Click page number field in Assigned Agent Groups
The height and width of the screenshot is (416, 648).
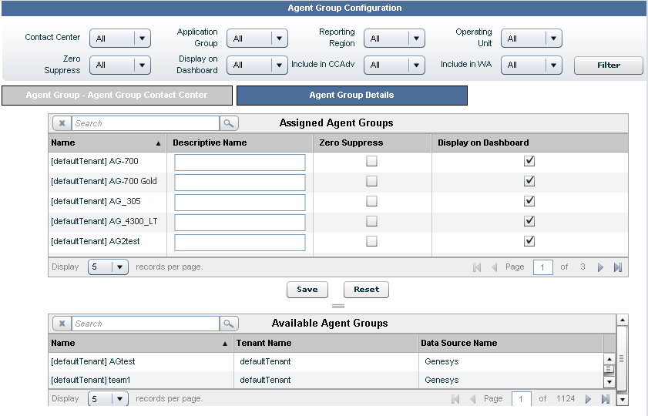point(543,267)
